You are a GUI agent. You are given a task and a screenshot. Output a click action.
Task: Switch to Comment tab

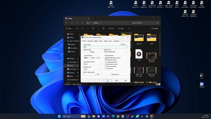[x=116, y=41]
